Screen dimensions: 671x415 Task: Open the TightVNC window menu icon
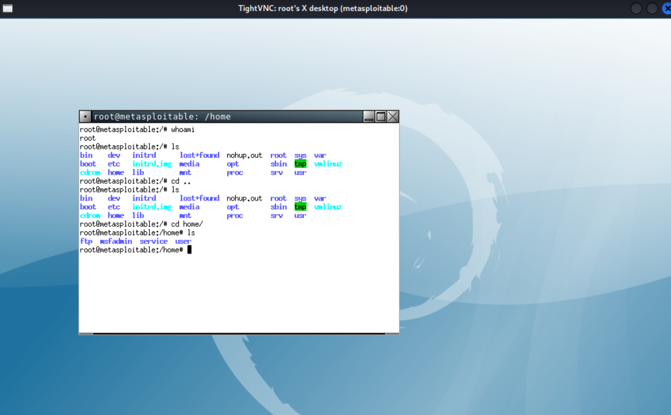coord(7,8)
